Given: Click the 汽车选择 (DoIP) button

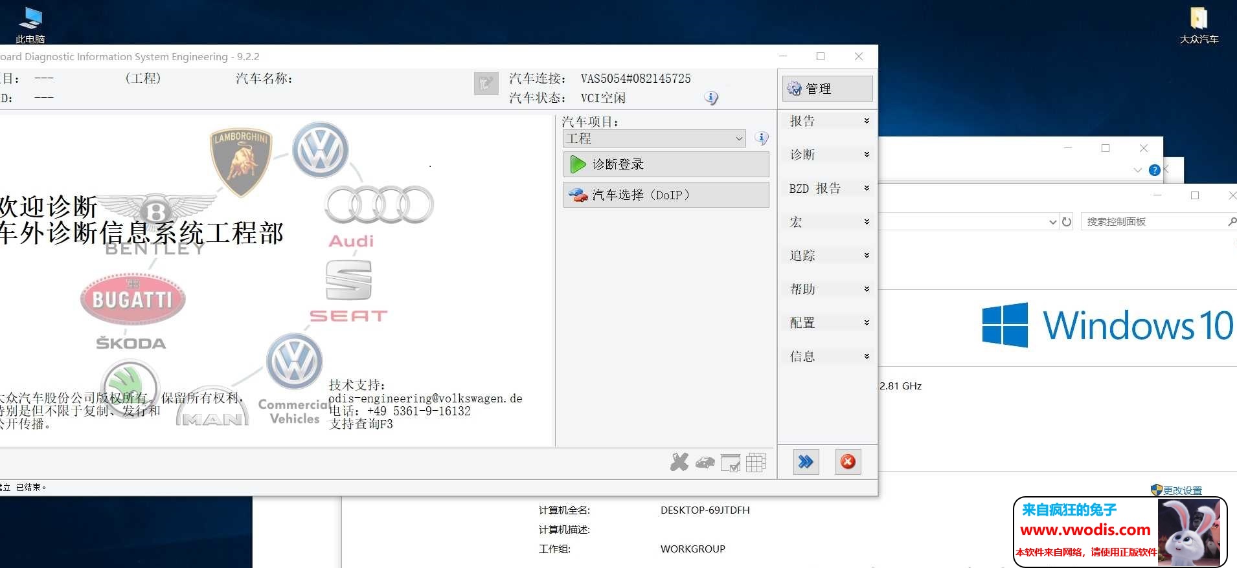Looking at the screenshot, I should [666, 195].
